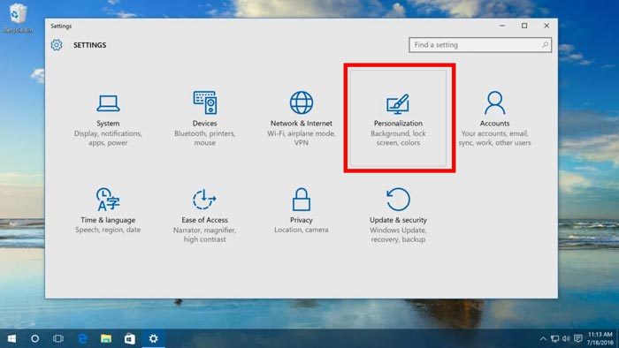Open the Privacy padlock icon

point(302,199)
